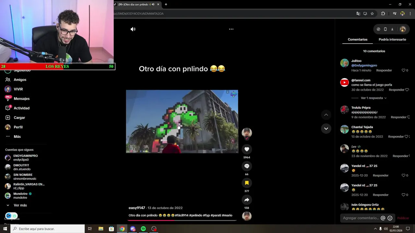Expand Ver más followed accounts
415x233 pixels.
tap(20, 205)
